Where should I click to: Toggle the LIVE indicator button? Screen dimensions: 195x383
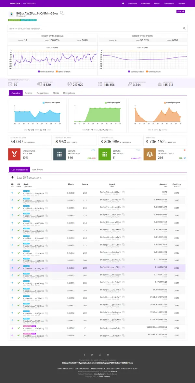click(x=180, y=11)
